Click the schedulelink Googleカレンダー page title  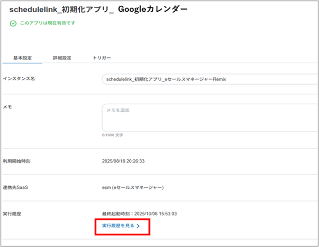coord(98,10)
